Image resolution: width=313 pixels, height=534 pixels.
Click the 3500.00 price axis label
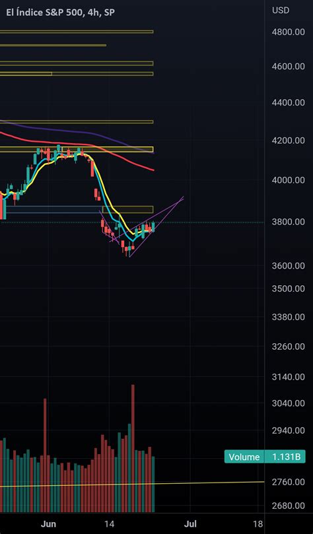[288, 288]
